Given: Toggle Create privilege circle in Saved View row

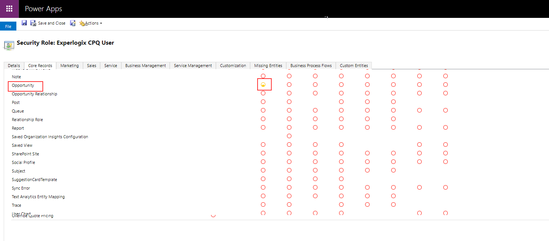Looking at the screenshot, I should (263, 145).
